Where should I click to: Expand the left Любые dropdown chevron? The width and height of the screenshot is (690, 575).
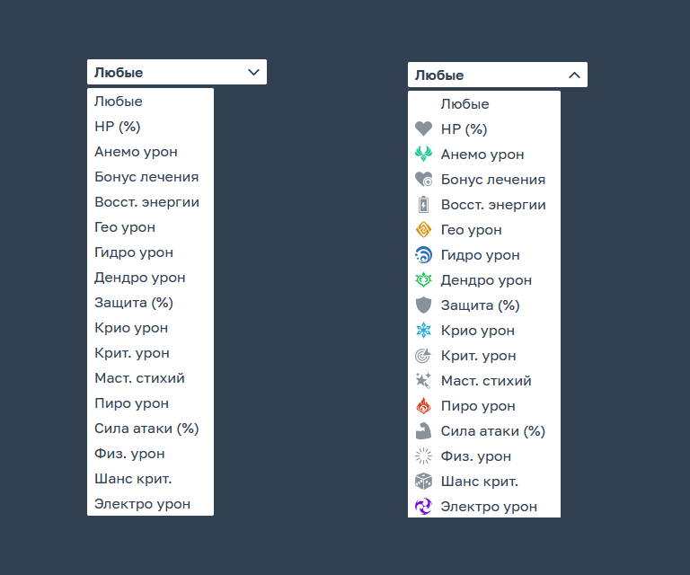(253, 72)
